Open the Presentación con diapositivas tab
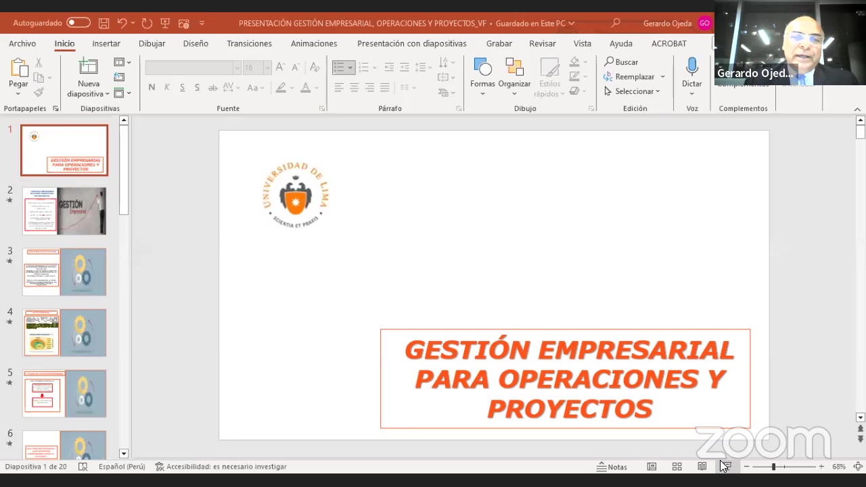The image size is (866, 487). (412, 43)
